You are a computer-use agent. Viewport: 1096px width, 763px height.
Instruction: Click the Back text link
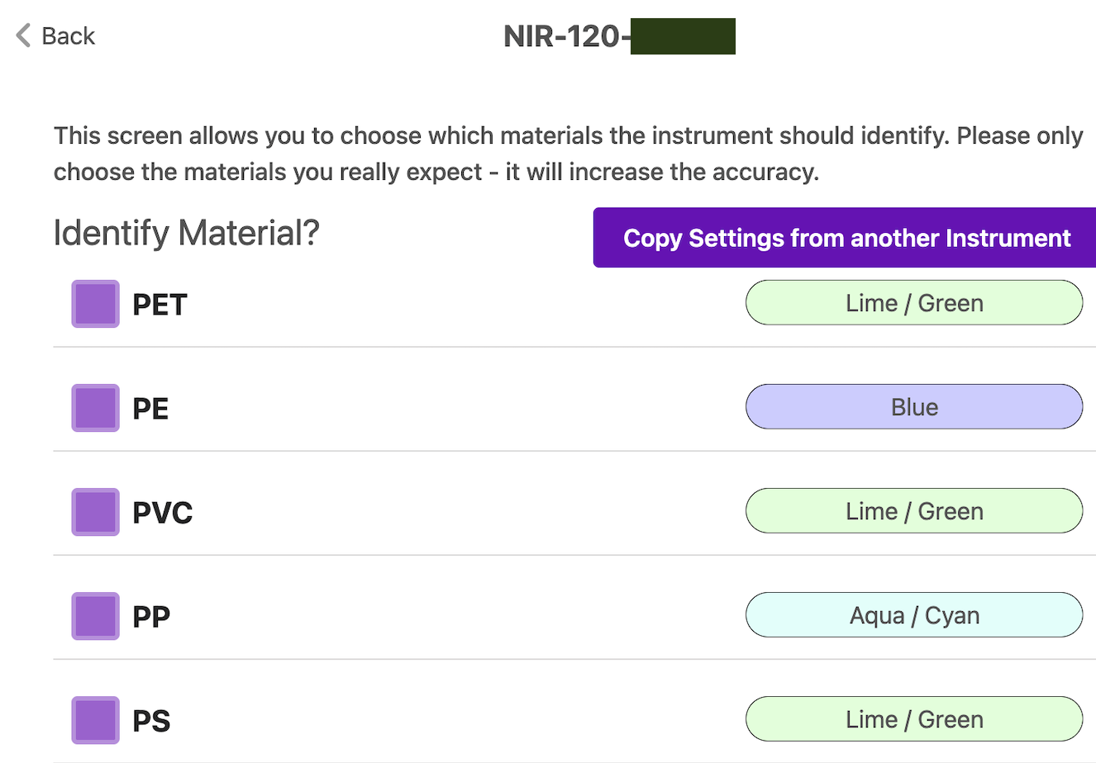(69, 36)
